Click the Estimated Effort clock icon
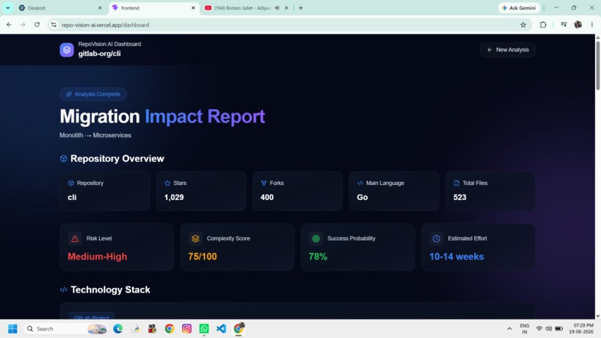The height and width of the screenshot is (338, 601). click(436, 239)
